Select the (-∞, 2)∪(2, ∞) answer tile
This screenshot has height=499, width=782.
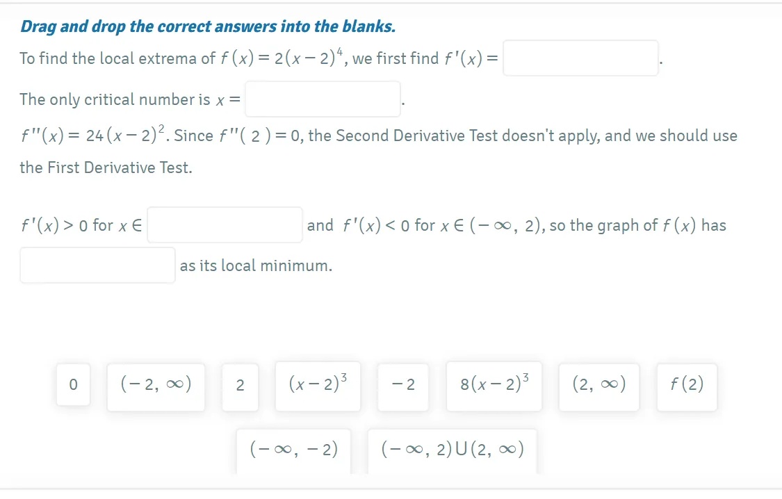click(x=451, y=449)
